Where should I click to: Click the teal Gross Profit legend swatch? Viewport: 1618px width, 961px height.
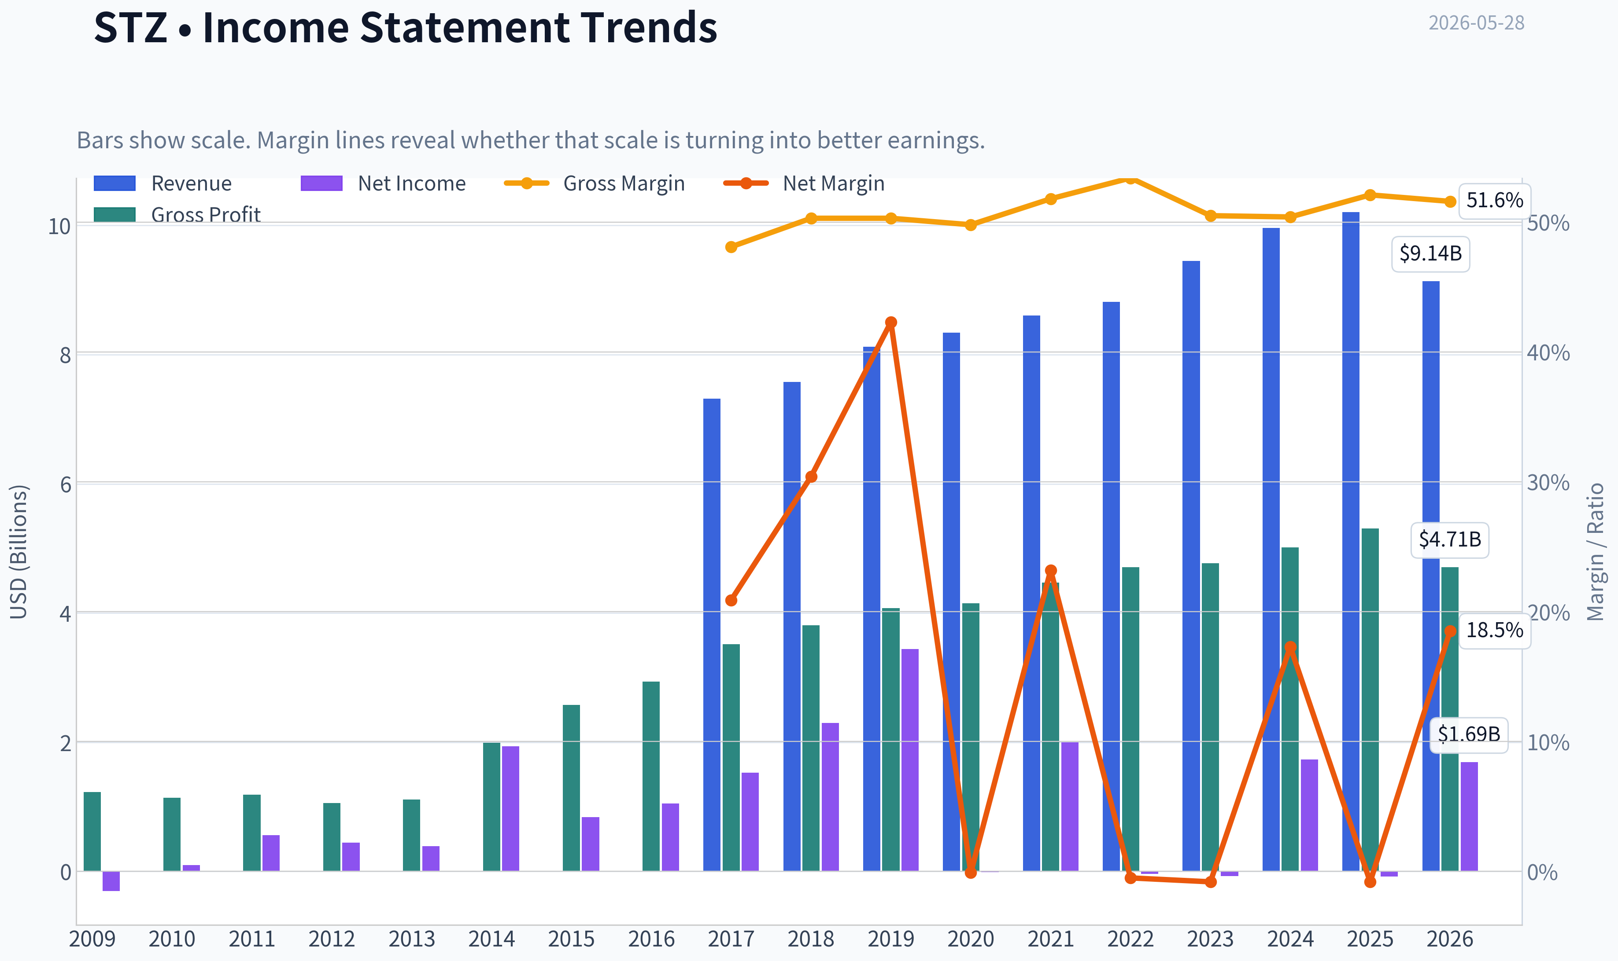pos(115,214)
